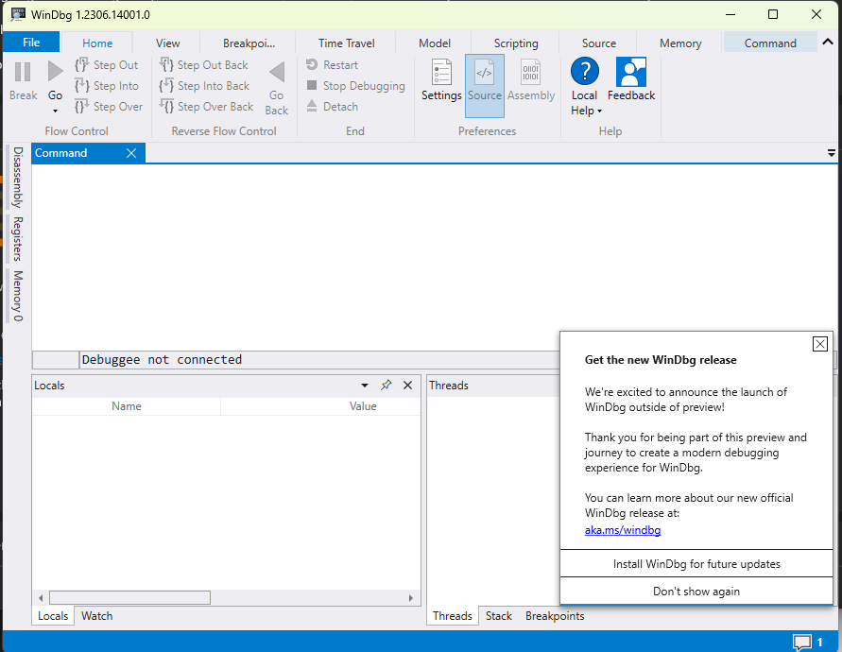The image size is (842, 652).
Task: Open the Time Travel ribbon tab
Action: (347, 43)
